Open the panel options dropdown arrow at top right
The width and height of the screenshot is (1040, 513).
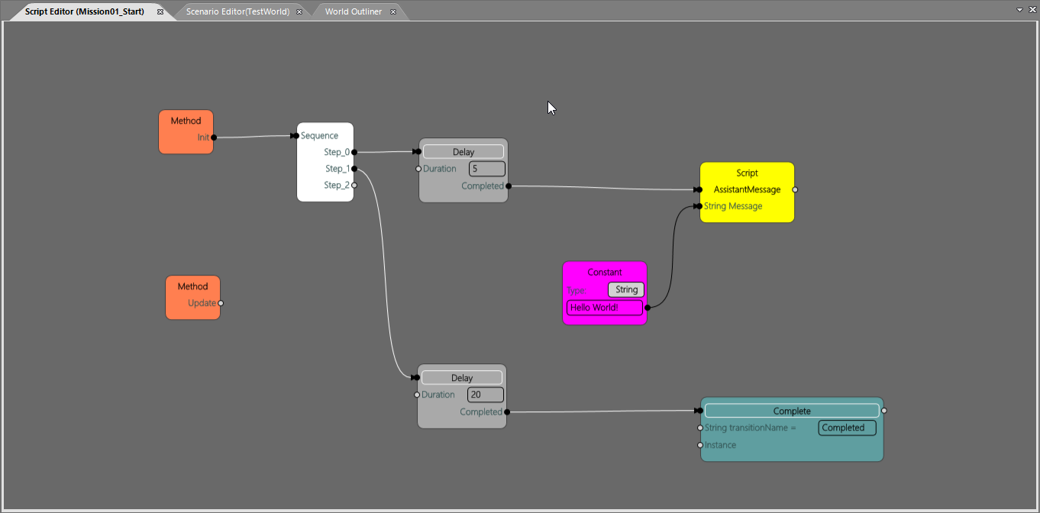(x=1019, y=10)
